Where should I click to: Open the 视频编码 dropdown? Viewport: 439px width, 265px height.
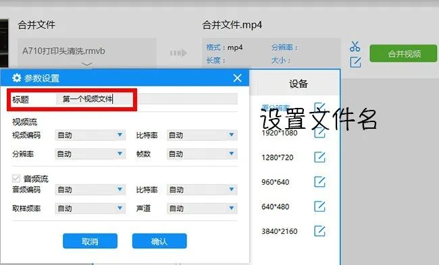(91, 136)
